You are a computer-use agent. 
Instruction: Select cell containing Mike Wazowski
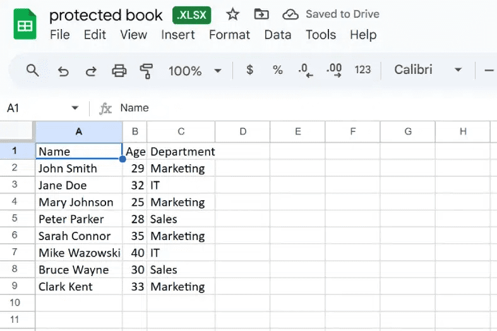point(79,253)
